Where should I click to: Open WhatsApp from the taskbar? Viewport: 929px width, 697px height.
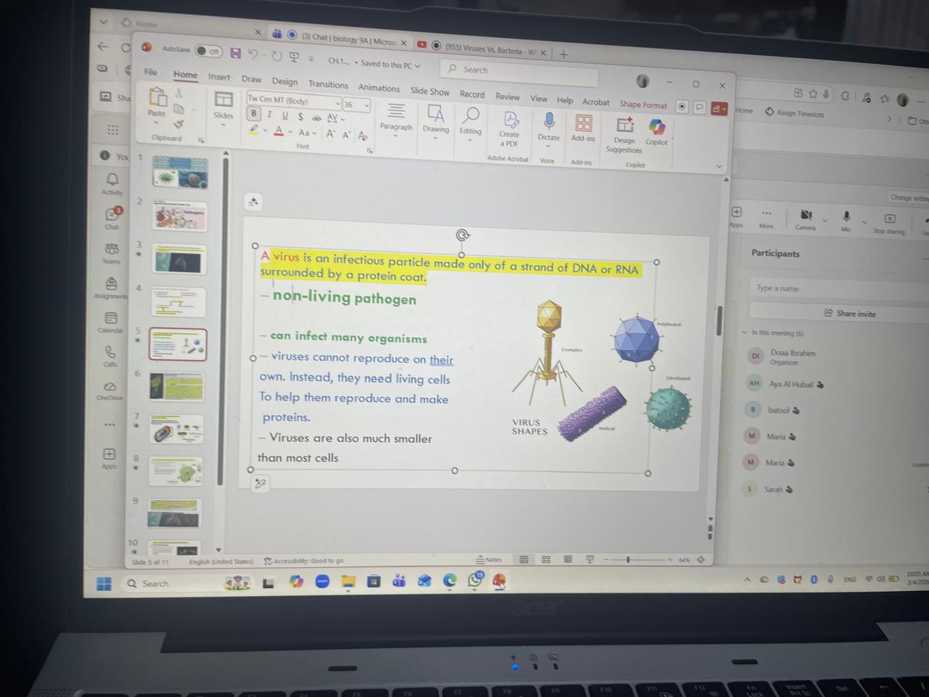pyautogui.click(x=475, y=580)
